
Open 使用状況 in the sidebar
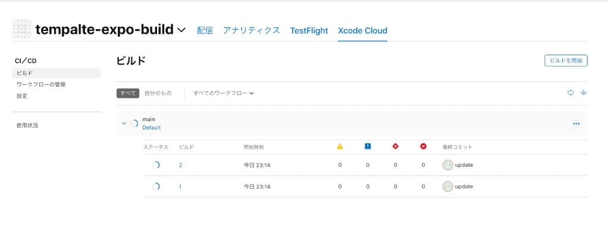tap(27, 125)
